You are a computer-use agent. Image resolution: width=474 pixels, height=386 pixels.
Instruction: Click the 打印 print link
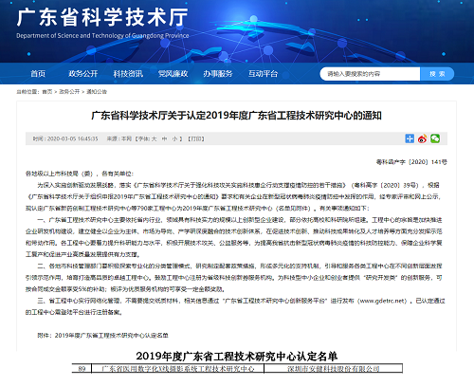point(196,138)
